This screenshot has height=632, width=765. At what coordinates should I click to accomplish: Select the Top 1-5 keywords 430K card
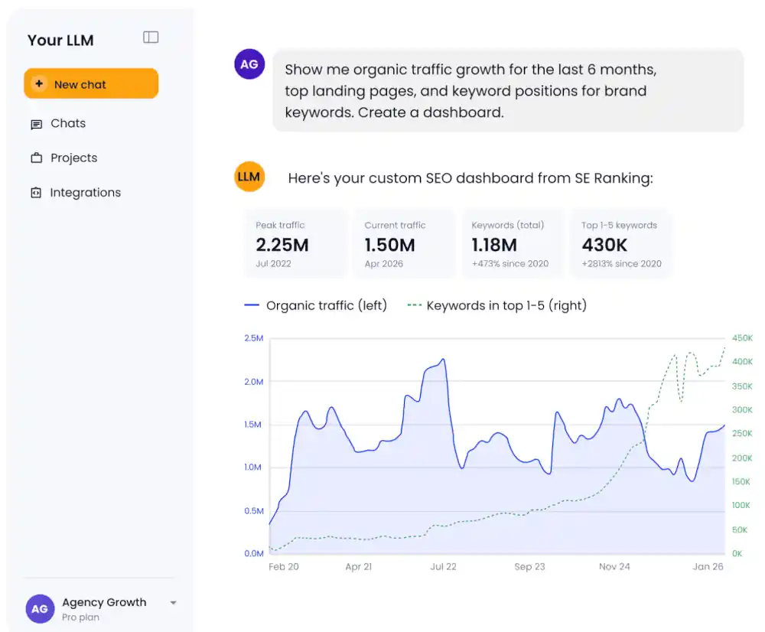pyautogui.click(x=621, y=243)
